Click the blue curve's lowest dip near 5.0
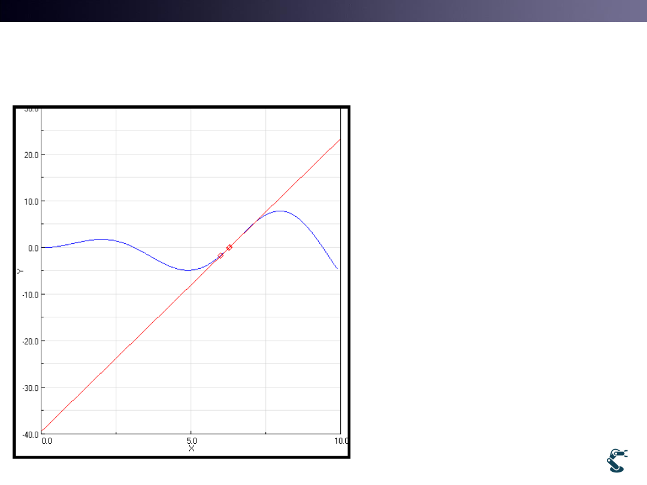Image resolution: width=647 pixels, height=485 pixels. (x=189, y=270)
